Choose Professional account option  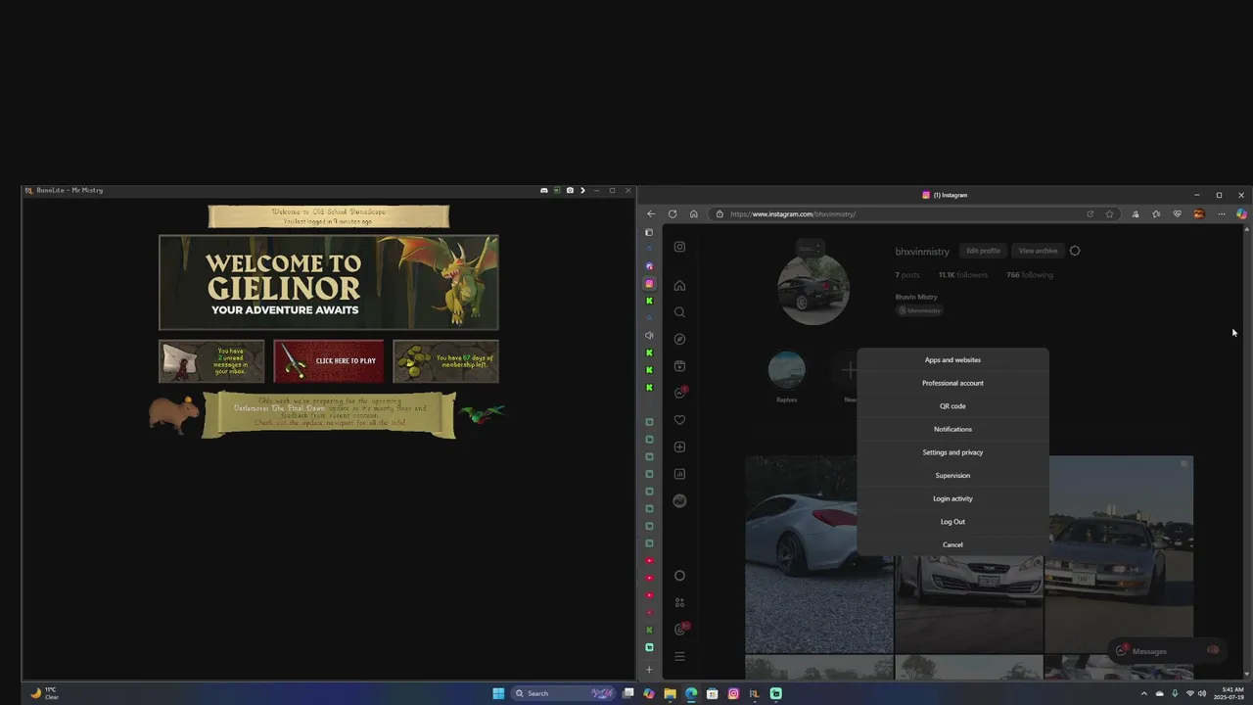(952, 383)
